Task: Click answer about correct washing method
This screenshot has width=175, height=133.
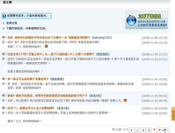Action: [x=70, y=84]
